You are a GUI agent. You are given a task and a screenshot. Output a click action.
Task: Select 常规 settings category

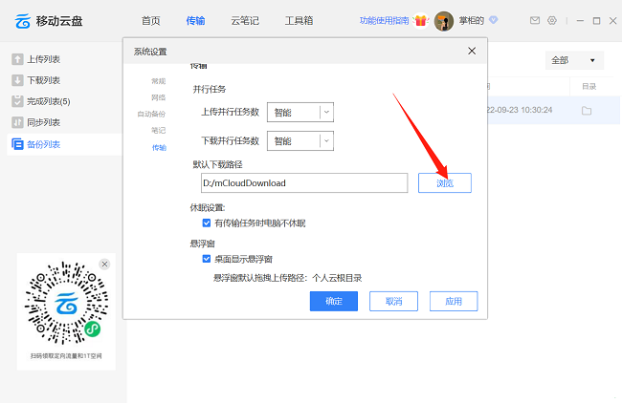(x=158, y=81)
